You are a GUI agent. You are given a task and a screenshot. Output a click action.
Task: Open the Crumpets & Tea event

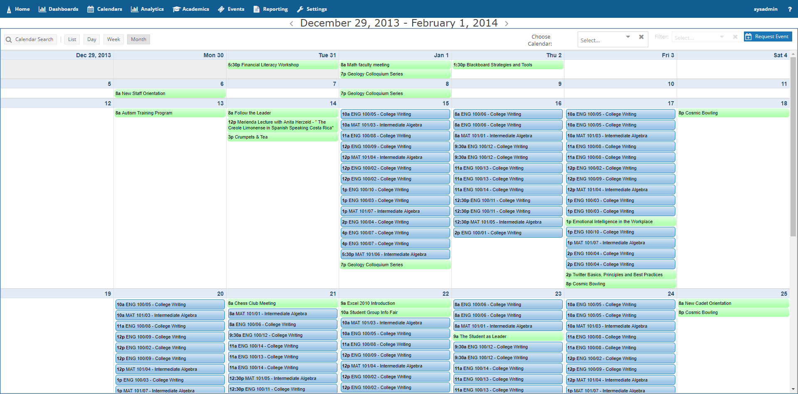pos(282,137)
